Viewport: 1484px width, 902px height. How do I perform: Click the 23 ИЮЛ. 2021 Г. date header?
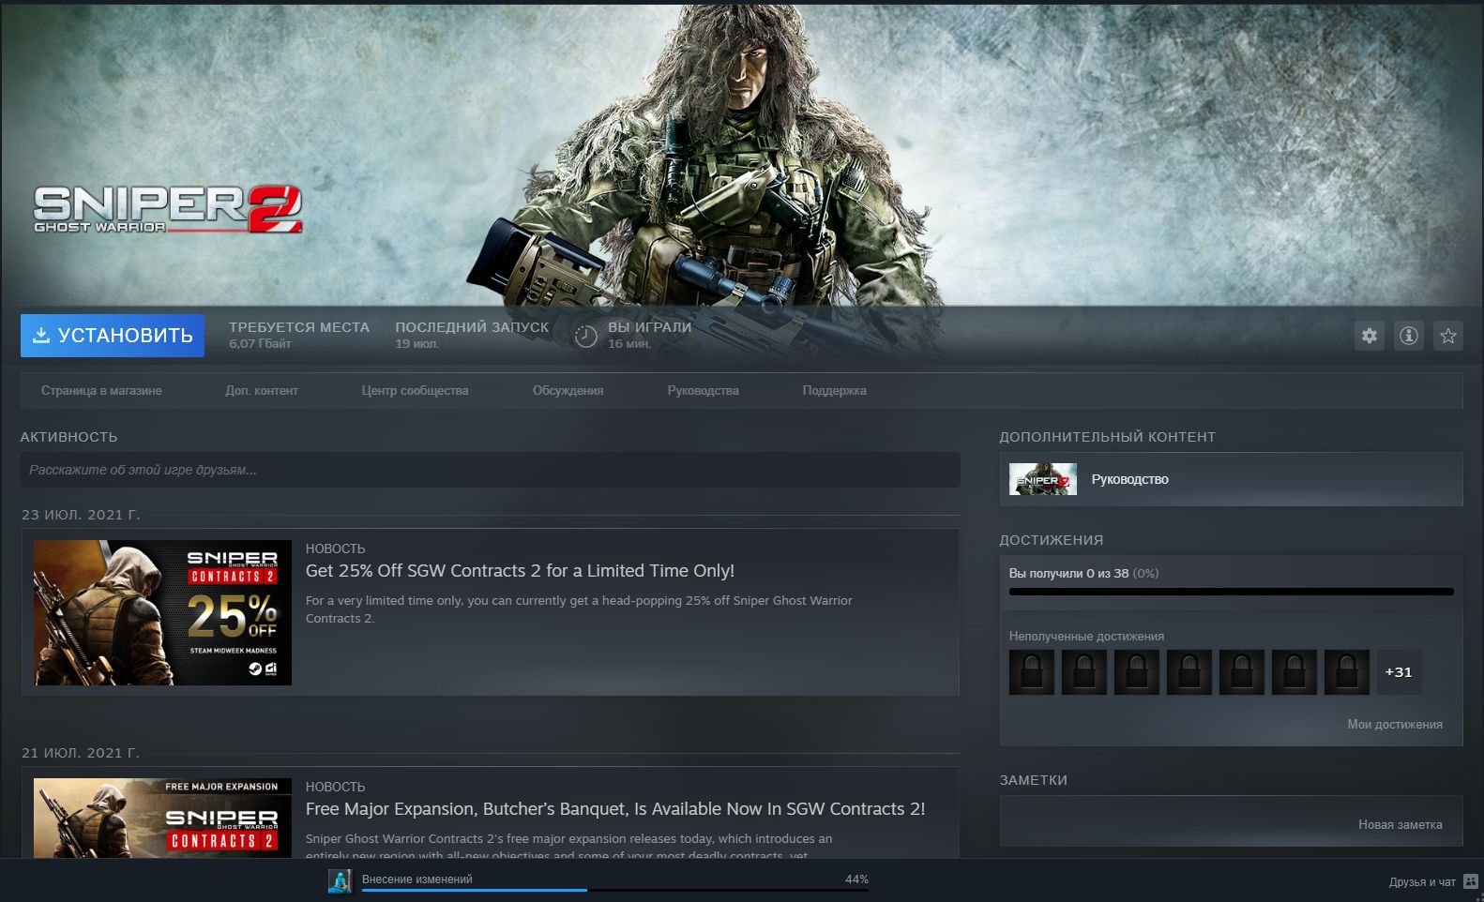(x=81, y=515)
